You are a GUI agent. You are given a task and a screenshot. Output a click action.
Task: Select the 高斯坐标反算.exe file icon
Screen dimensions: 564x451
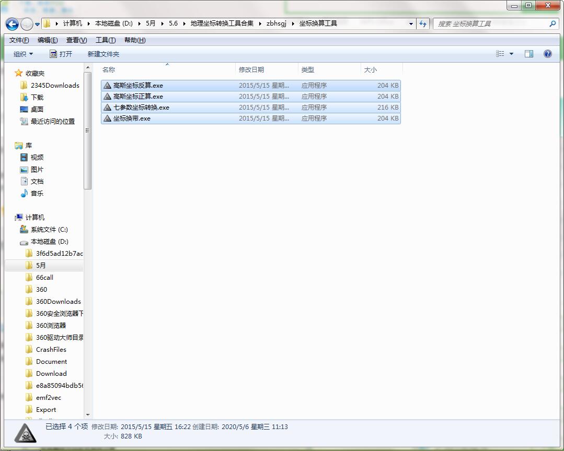[107, 86]
